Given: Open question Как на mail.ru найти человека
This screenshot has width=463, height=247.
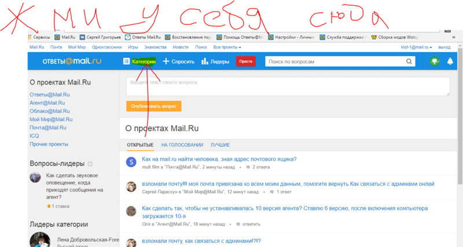Looking at the screenshot, I should (x=219, y=159).
